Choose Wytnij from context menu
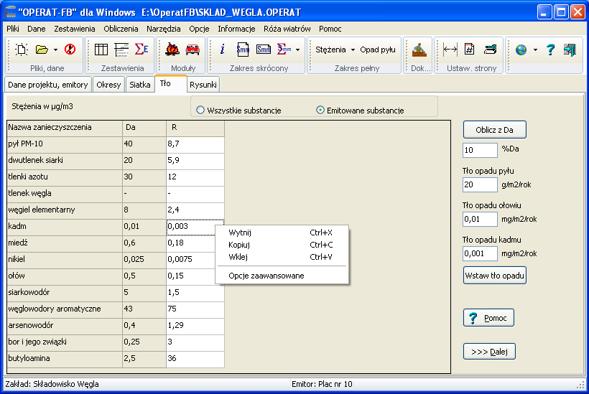 pos(282,233)
